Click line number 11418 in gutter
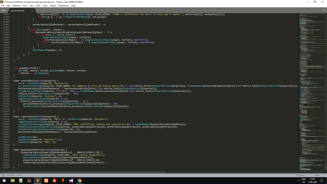This screenshot has width=327, height=184. (x=6, y=68)
